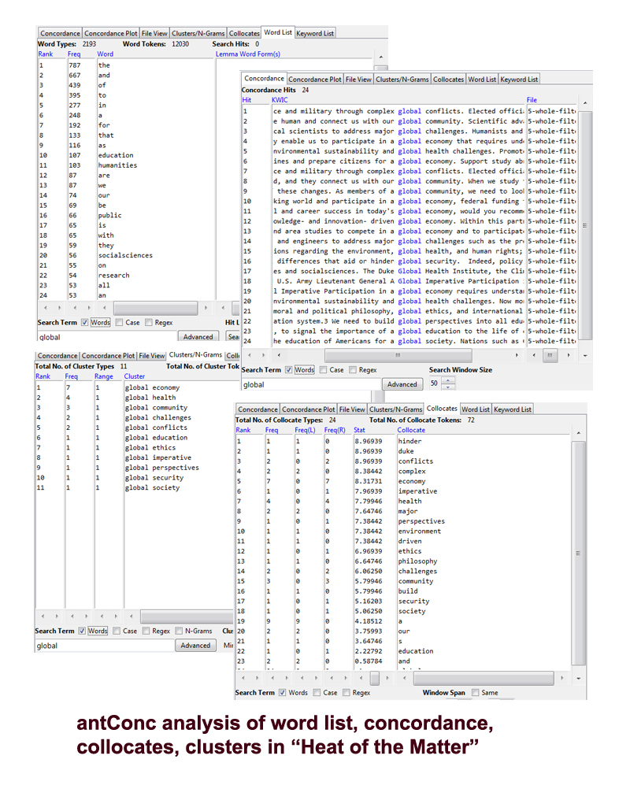Switch to File View tab in Concordance window

358,79
